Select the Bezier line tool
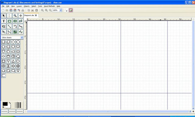The image size is (195, 117). point(9,32)
